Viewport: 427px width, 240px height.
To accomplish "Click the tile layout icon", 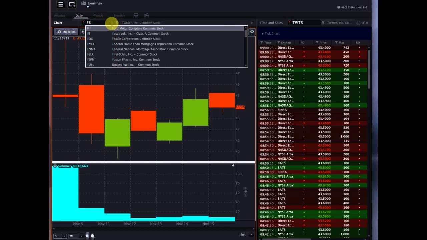I will pos(136,16).
